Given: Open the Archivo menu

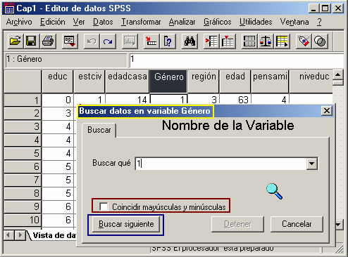Looking at the screenshot, I should 19,22.
